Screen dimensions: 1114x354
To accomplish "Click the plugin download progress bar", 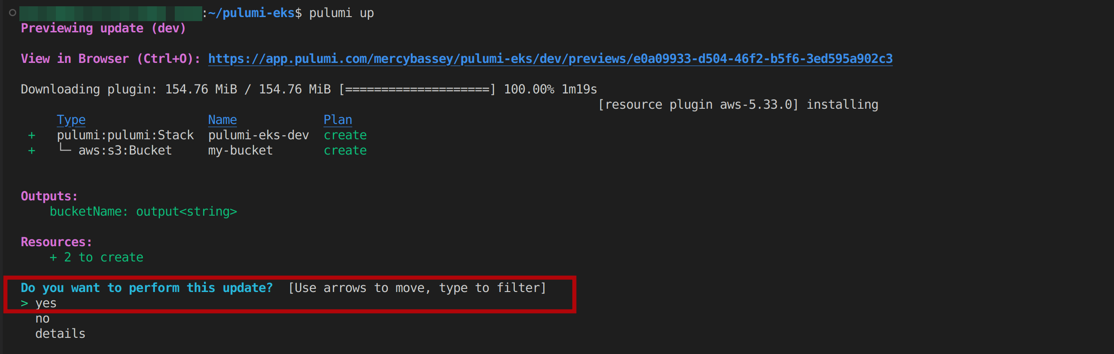I will 417,89.
